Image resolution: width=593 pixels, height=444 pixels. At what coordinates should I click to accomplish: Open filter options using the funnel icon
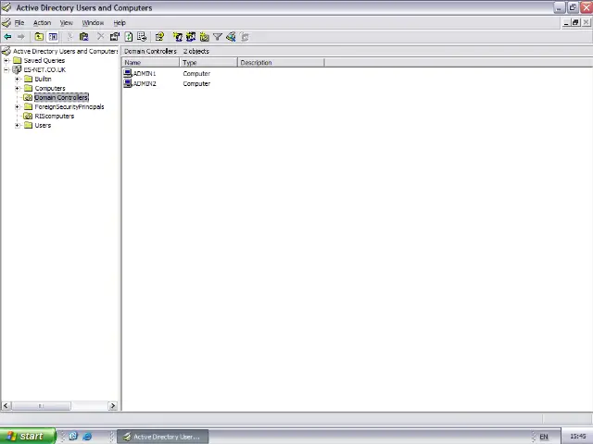pyautogui.click(x=218, y=37)
